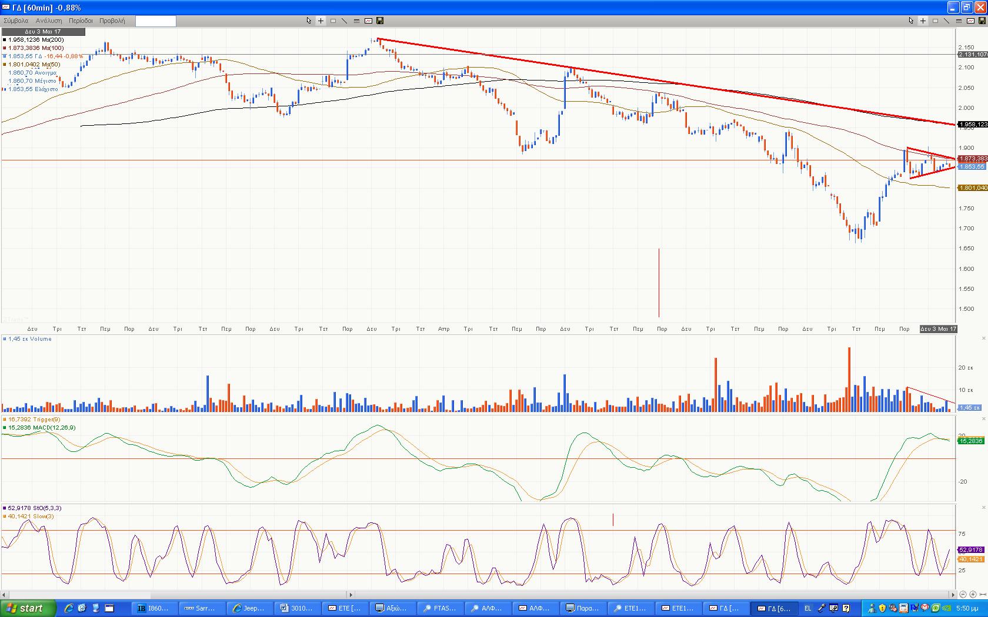Click the fit-width arrows icon after zoom plus
The width and height of the screenshot is (988, 617).
[982, 595]
